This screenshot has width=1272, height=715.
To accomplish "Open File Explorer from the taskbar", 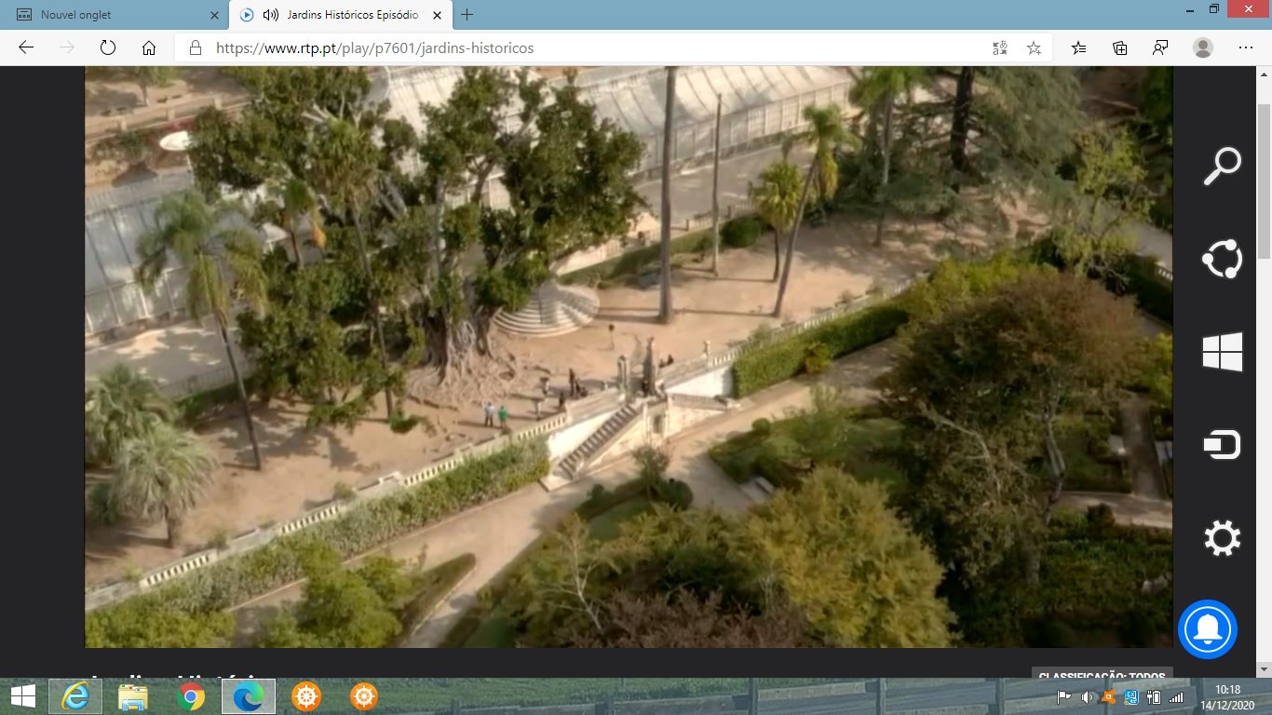I will pos(133,696).
